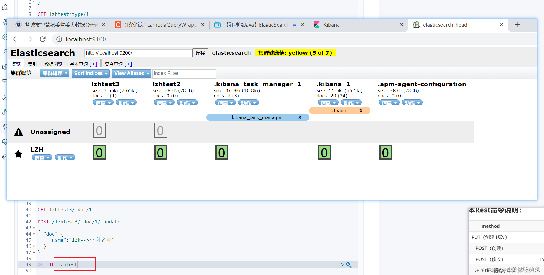Select lzhtest2 primary shard 0 on LZH

[x=161, y=152]
